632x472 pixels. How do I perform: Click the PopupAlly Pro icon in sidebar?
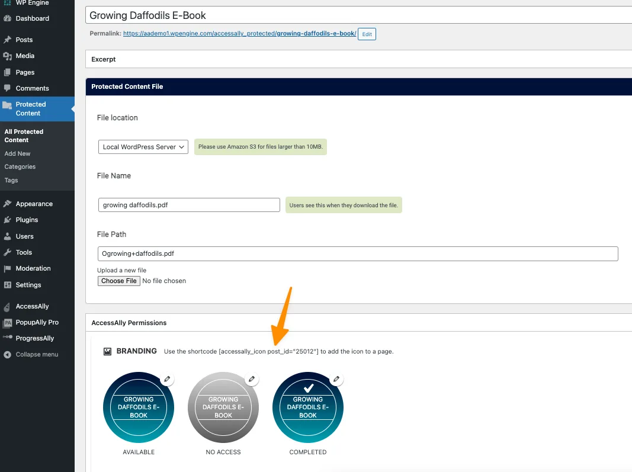click(8, 323)
